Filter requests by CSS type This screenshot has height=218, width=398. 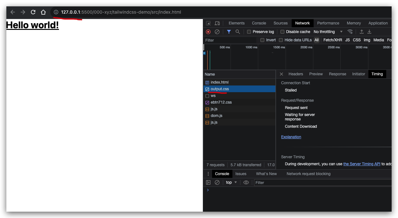(357, 40)
